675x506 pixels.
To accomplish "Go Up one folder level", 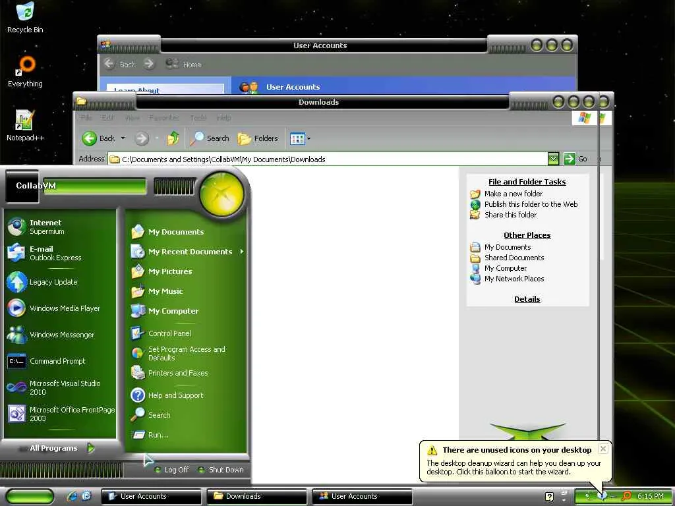I will coord(173,138).
